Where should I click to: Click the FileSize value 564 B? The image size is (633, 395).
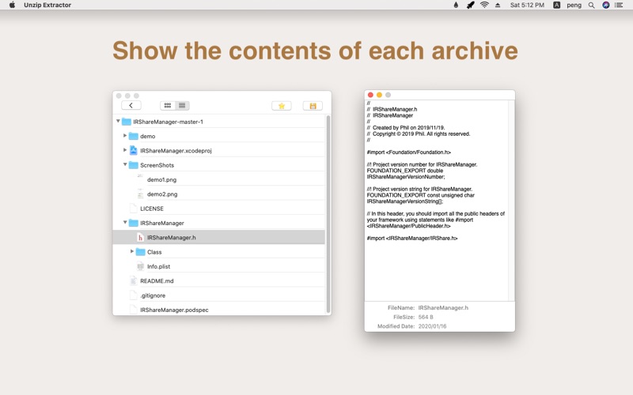pos(426,317)
